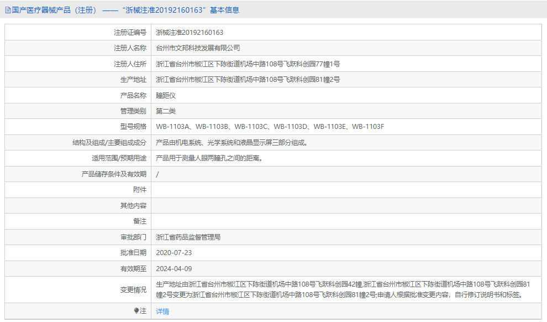Viewport: 547px width, 322px height.
Task: Click the page title 国产医疗器械产品（注册）
Action: point(54,10)
